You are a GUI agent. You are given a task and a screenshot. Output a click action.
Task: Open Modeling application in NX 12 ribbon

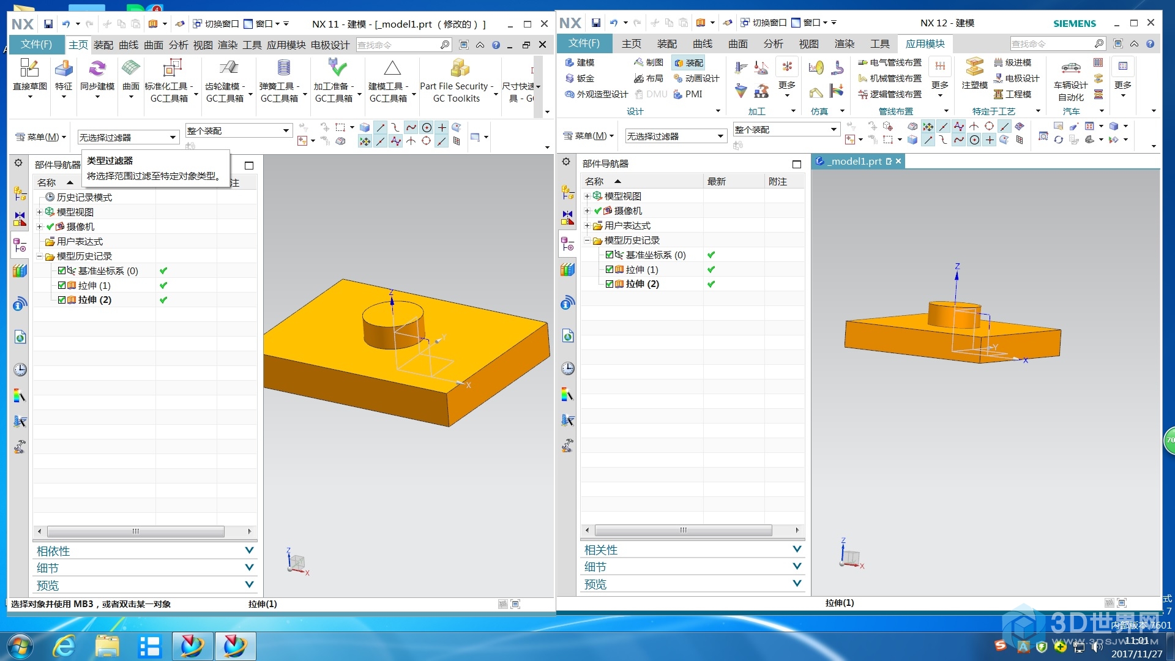pyautogui.click(x=580, y=62)
